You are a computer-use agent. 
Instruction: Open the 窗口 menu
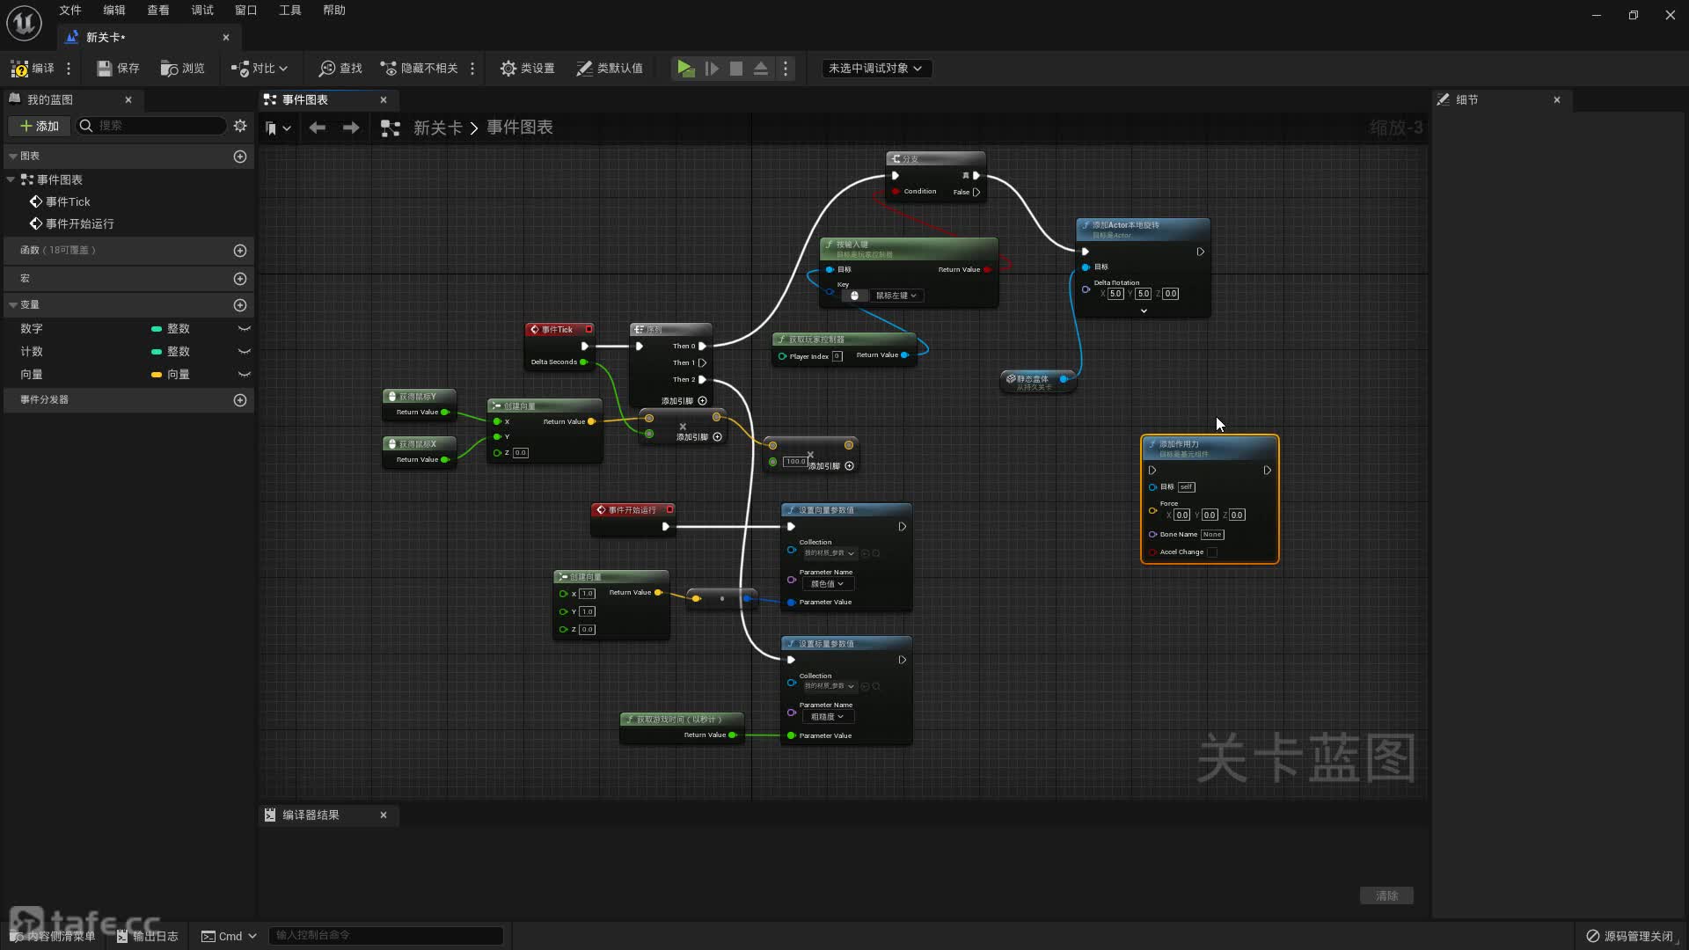246,11
